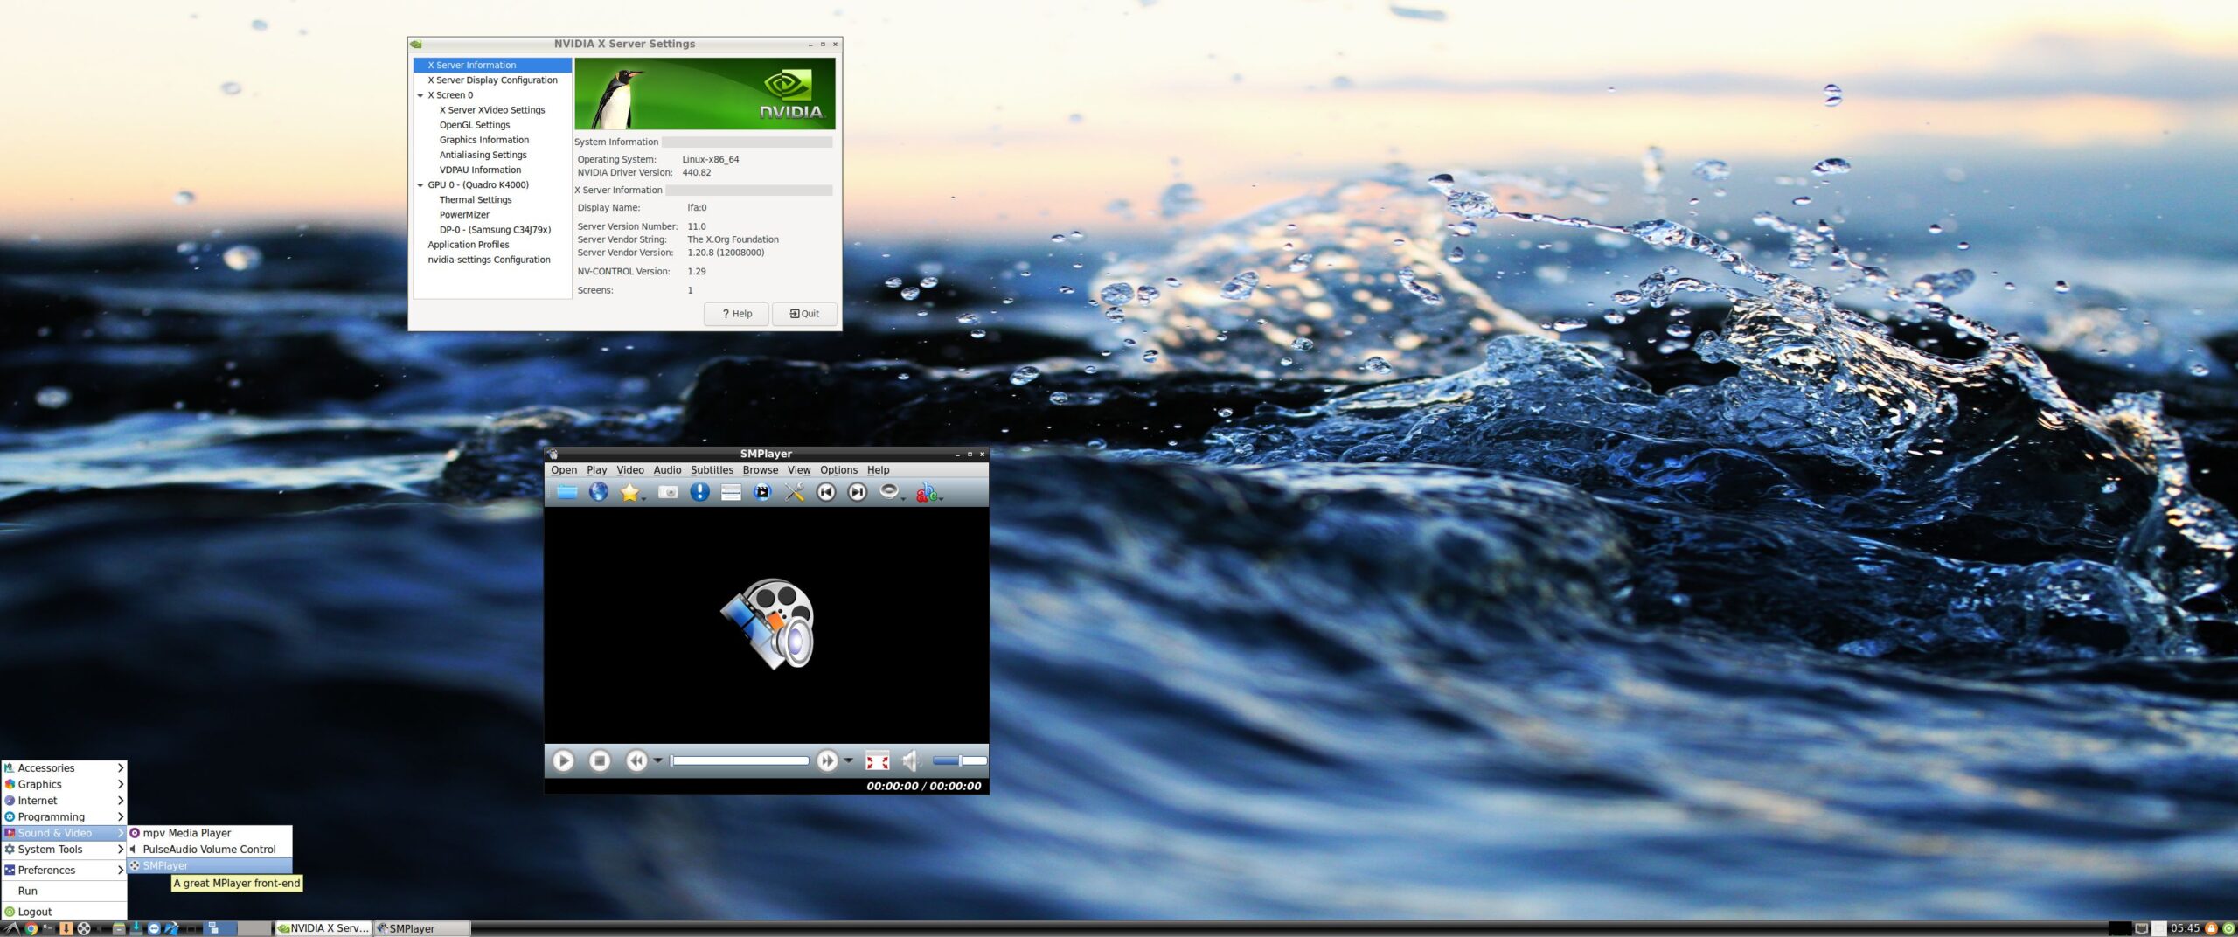The height and width of the screenshot is (937, 2238).
Task: Open PulseAudio Volume Control
Action: [210, 849]
